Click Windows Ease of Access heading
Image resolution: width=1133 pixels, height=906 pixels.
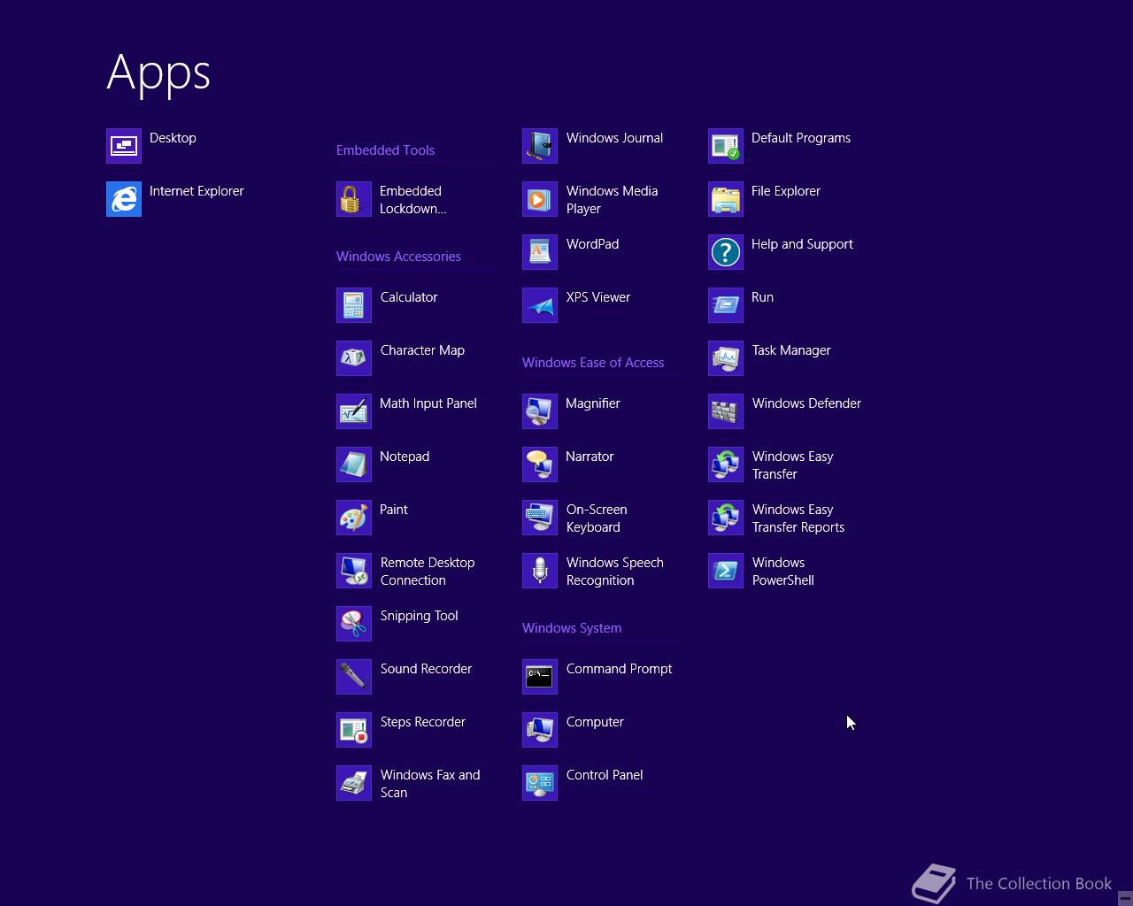pyautogui.click(x=593, y=363)
